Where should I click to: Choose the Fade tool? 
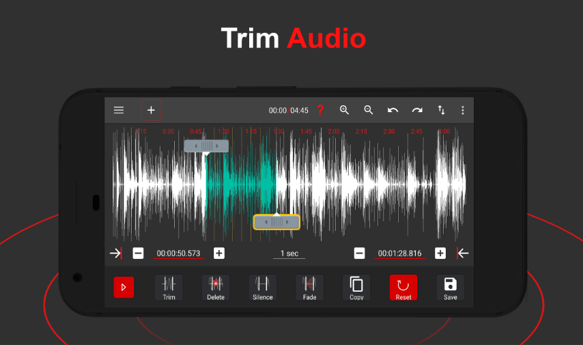click(309, 288)
